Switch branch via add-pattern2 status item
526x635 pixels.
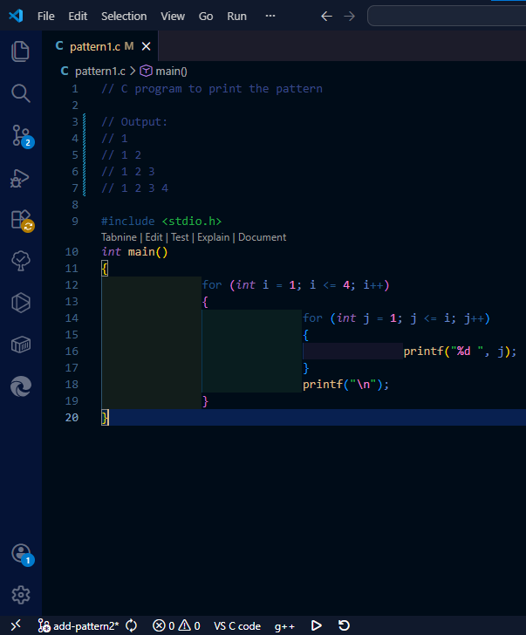79,625
